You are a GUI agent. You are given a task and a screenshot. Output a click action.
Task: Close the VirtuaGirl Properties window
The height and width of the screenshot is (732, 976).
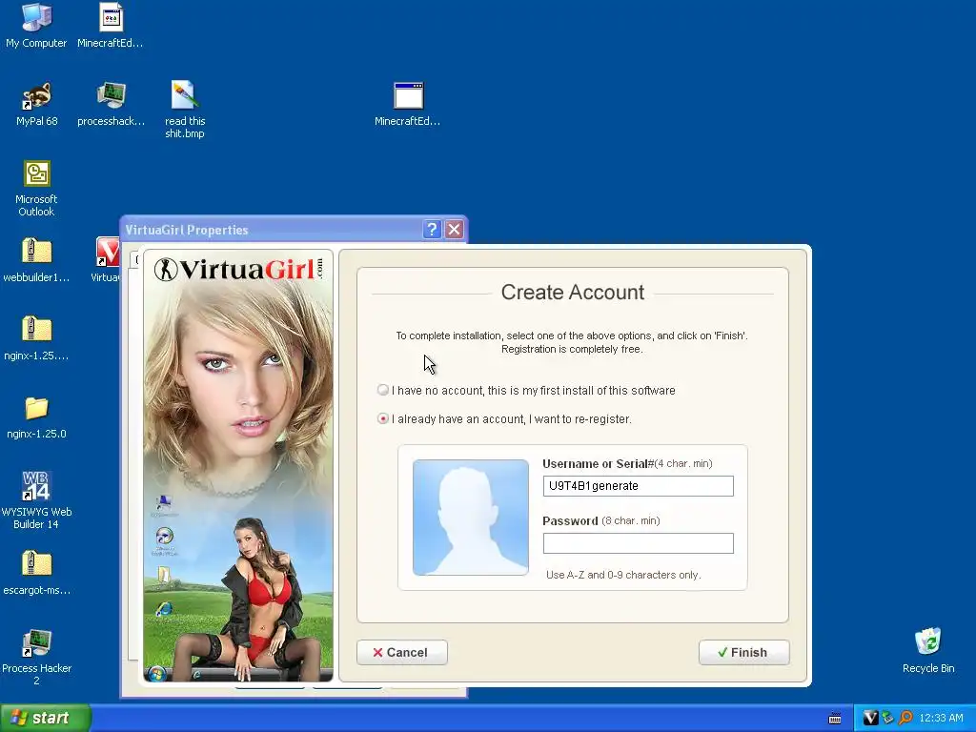tap(455, 230)
